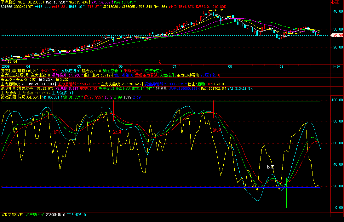Click the 资金流入资金流出(5) indicator title
Image resolution: width=344 pixels, height=222 pixels.
[x=19, y=80]
